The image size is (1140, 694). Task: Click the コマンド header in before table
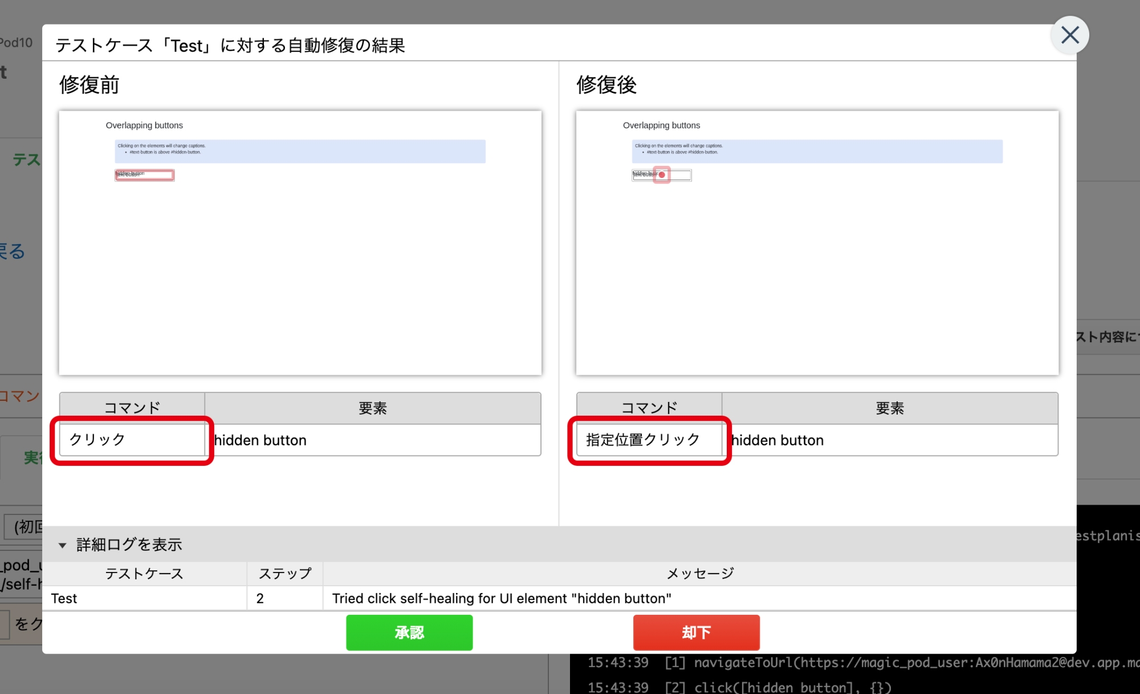tap(132, 408)
